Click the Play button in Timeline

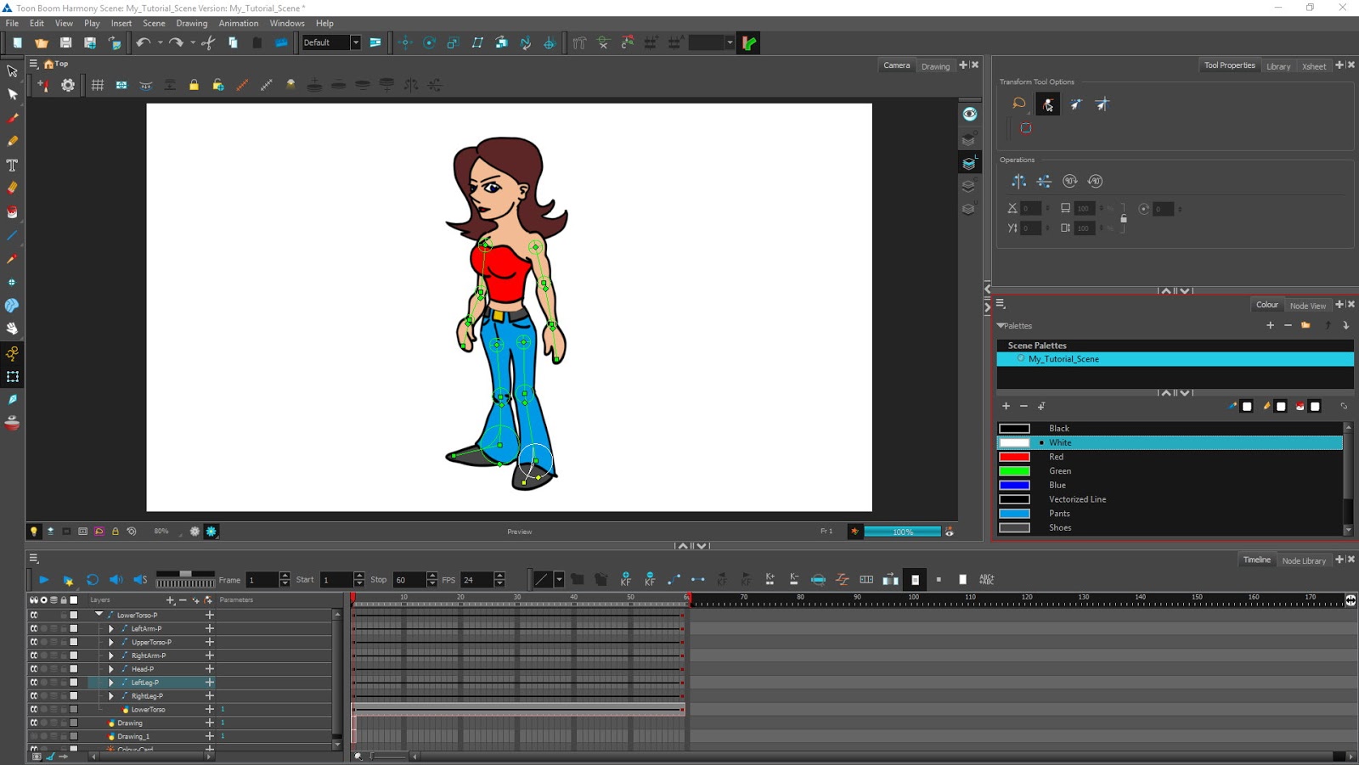(43, 579)
